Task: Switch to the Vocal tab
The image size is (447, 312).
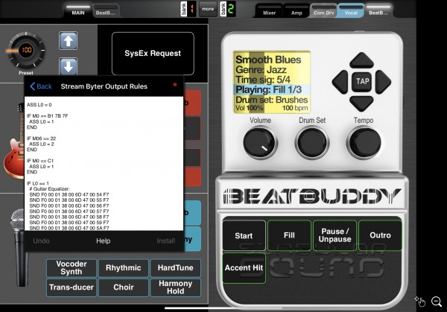Action: pos(351,11)
